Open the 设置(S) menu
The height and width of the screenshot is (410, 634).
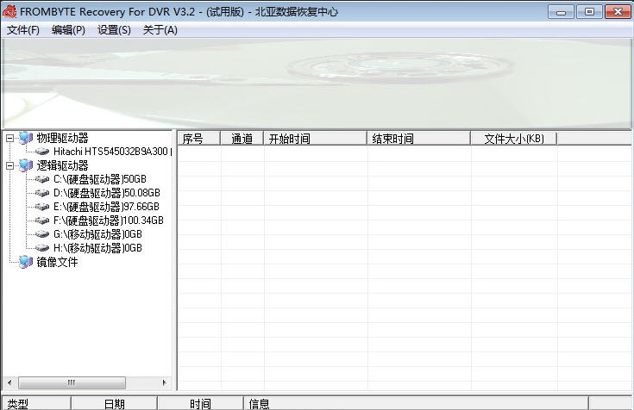114,30
